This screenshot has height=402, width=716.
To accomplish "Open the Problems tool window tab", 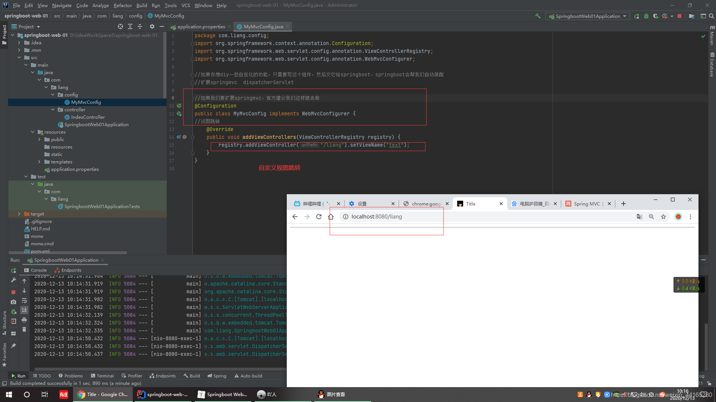I will pyautogui.click(x=71, y=376).
